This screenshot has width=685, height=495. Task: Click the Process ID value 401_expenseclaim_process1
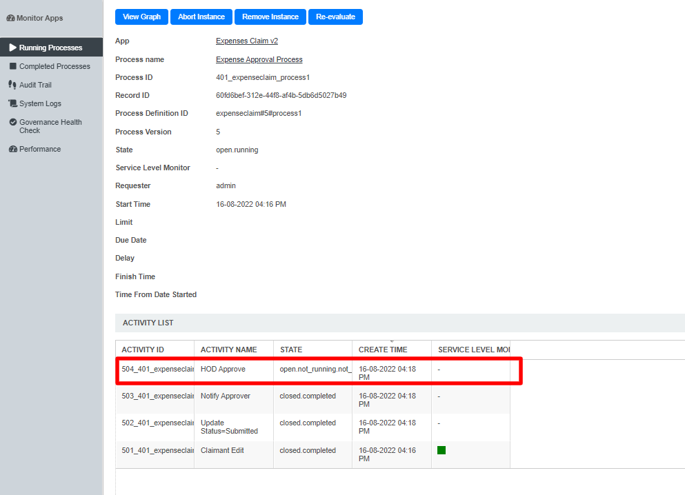[263, 77]
